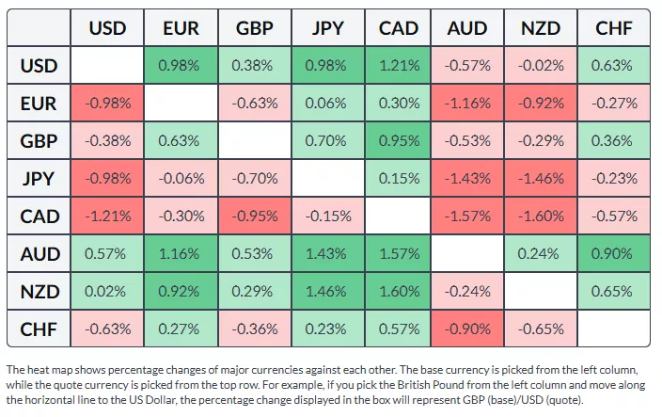Select the AUD/CAD 1.57% cell

pos(399,254)
